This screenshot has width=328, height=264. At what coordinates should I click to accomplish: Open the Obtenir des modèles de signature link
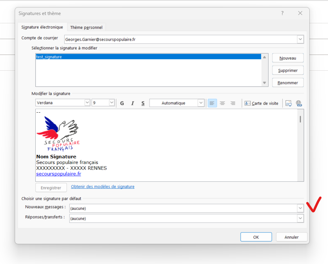coord(102,187)
